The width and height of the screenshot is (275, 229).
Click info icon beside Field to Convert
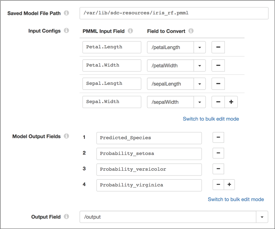191,31
